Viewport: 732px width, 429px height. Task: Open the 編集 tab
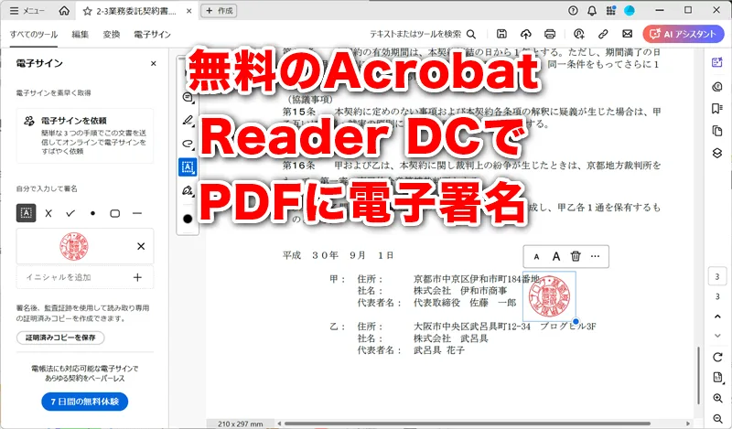click(81, 35)
